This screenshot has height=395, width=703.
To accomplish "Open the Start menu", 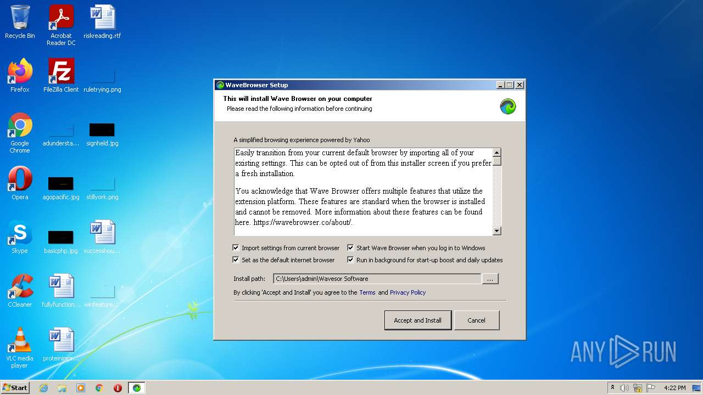I will pos(15,388).
